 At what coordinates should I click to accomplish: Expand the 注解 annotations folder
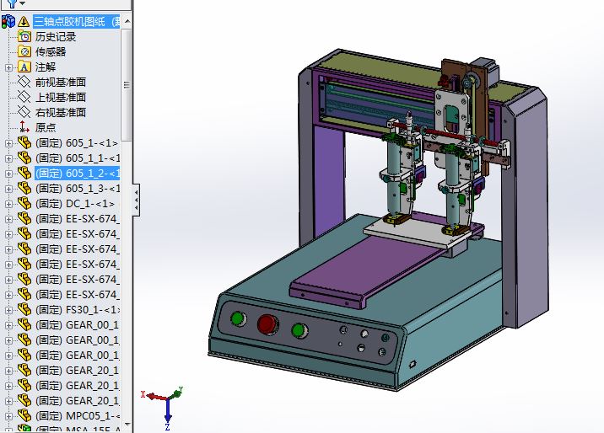click(x=9, y=67)
